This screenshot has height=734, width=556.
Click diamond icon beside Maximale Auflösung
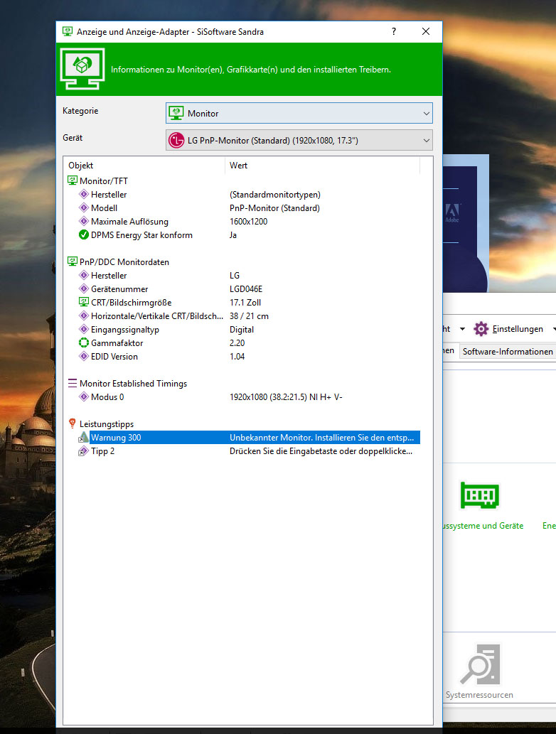click(x=84, y=222)
